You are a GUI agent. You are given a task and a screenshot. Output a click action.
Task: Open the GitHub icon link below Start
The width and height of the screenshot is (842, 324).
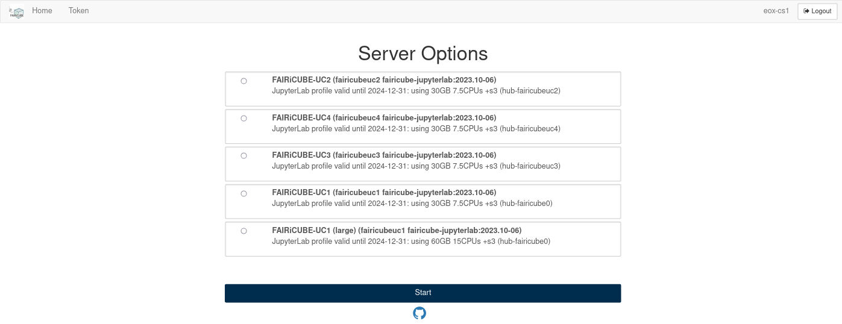[419, 313]
